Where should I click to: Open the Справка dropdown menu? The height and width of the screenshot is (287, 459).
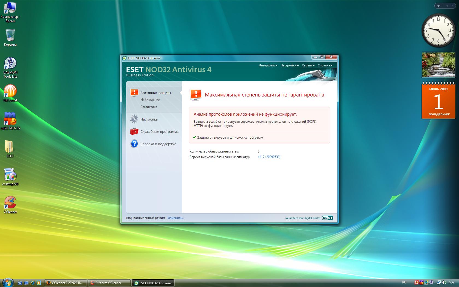point(325,66)
